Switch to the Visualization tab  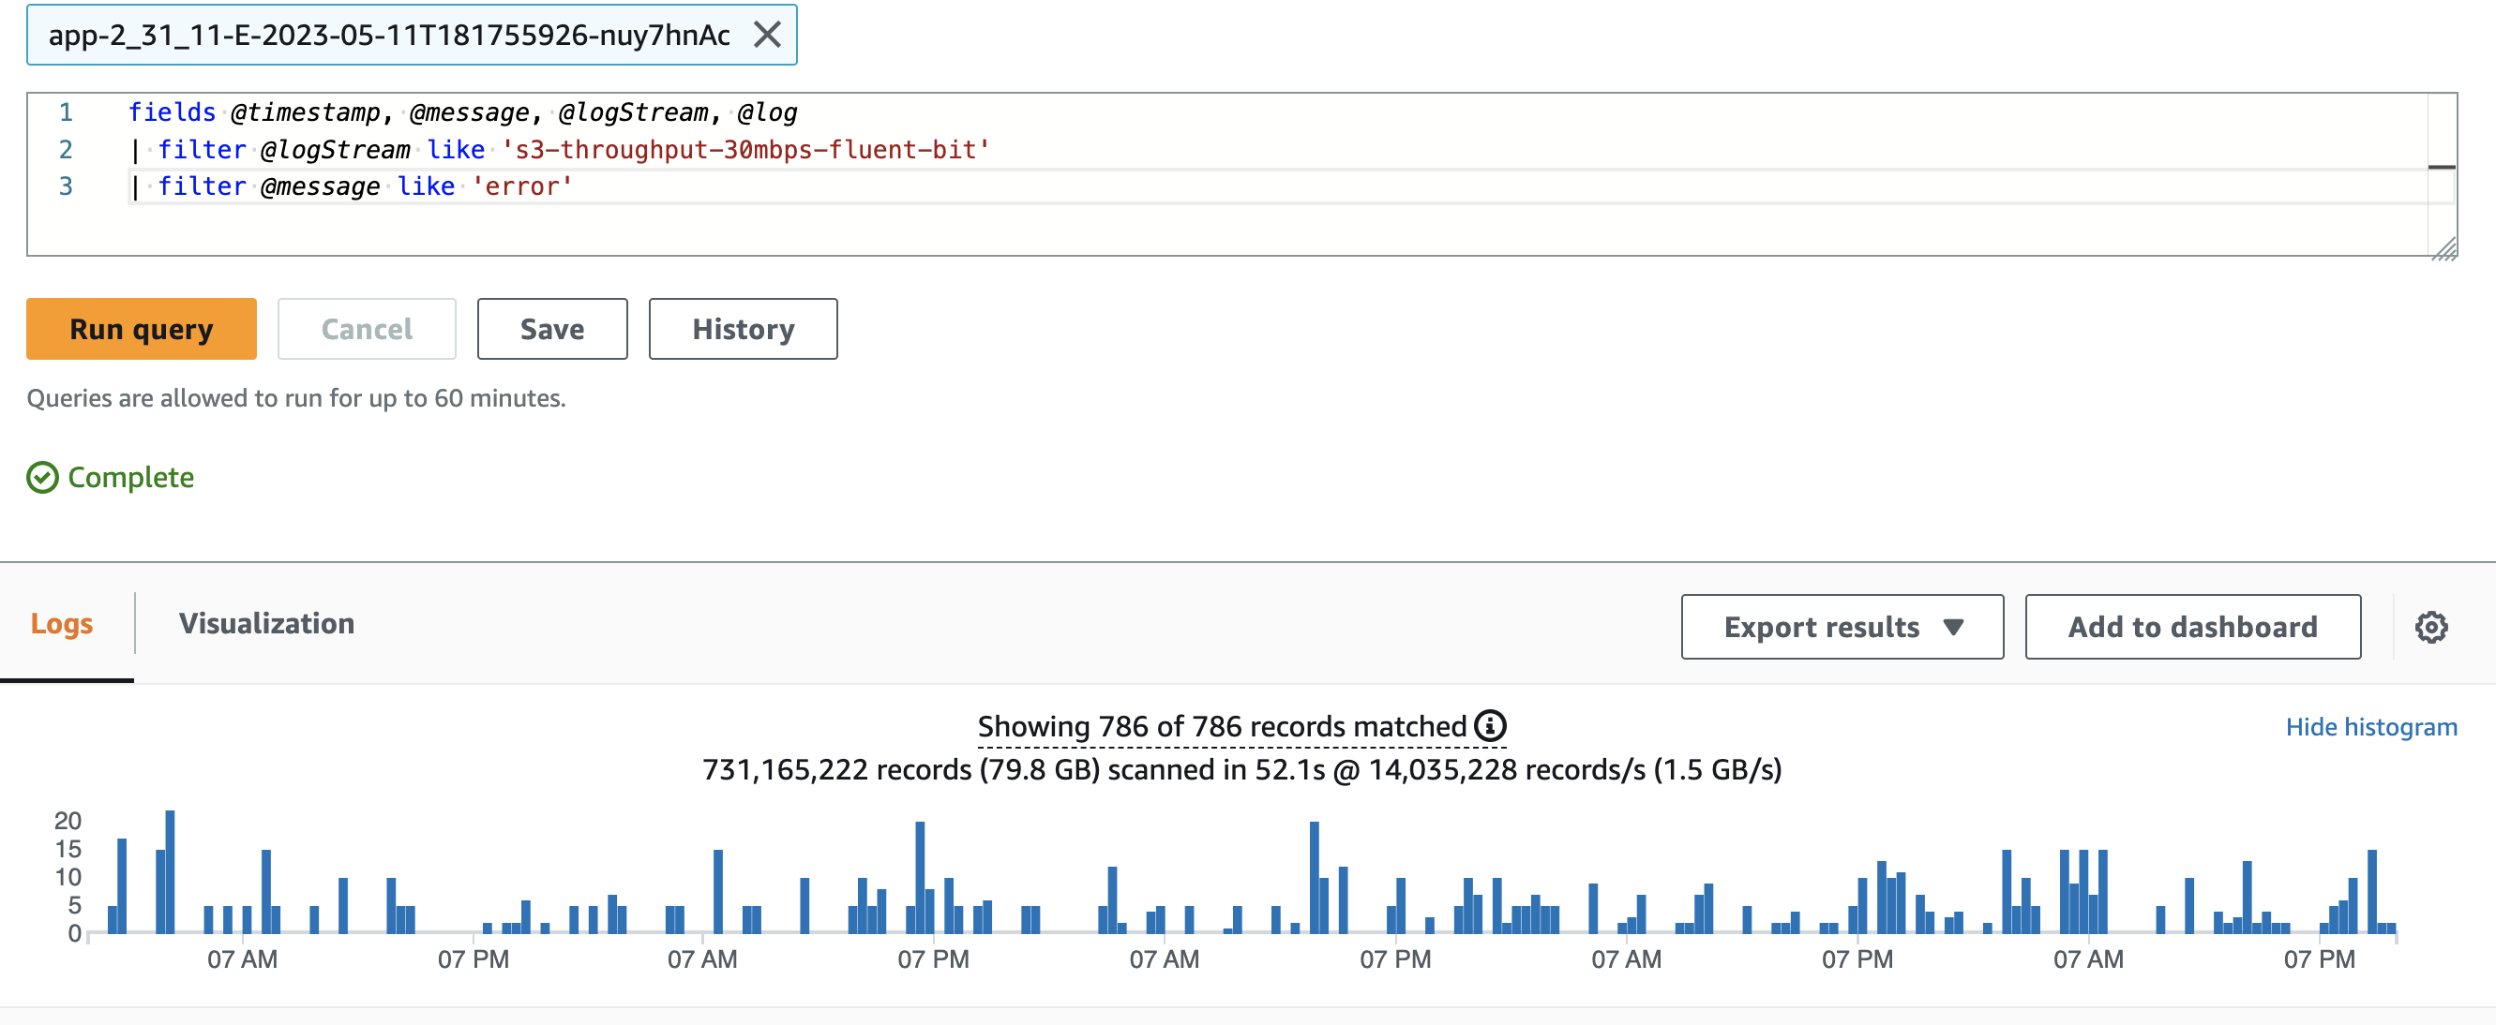pyautogui.click(x=266, y=624)
